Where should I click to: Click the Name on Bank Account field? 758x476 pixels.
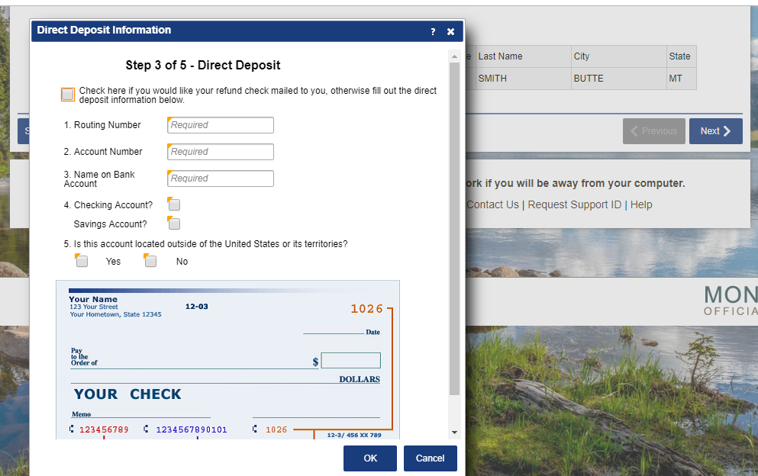pos(220,178)
